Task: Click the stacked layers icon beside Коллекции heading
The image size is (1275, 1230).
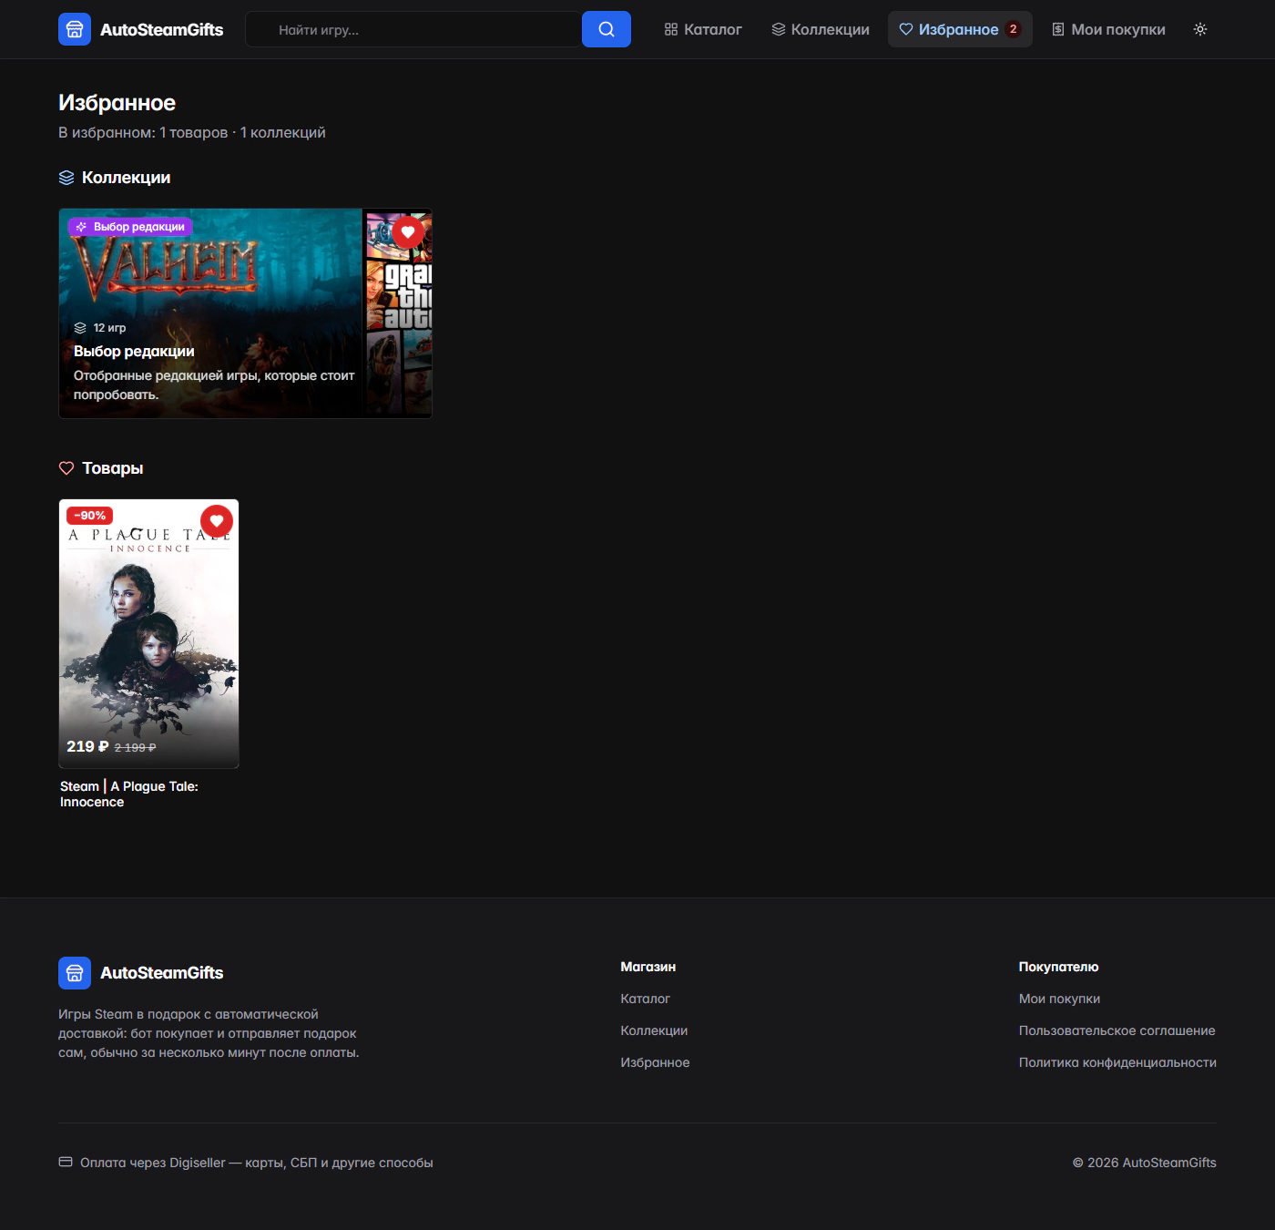Action: 66,178
